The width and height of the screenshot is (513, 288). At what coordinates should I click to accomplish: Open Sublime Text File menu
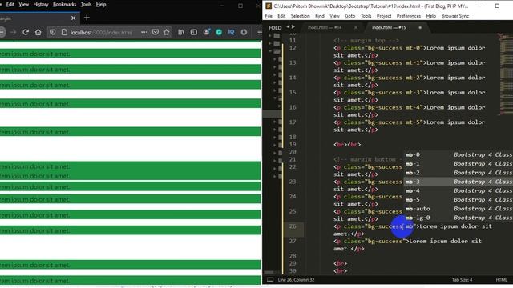269,16
